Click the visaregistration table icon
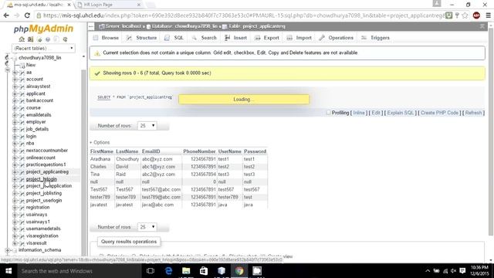 (22, 236)
